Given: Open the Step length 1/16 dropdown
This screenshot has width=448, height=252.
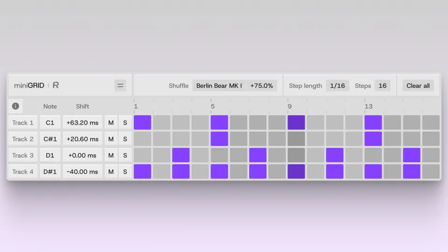Looking at the screenshot, I should point(337,85).
